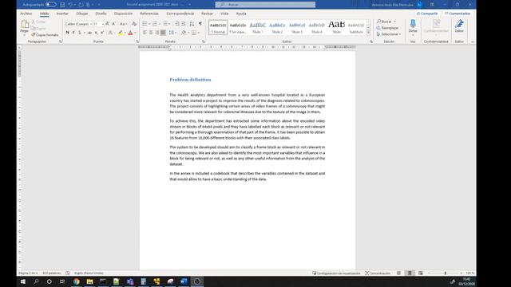Switch to the Referencias tab
Screen dimensions: 511x287
pos(149,14)
